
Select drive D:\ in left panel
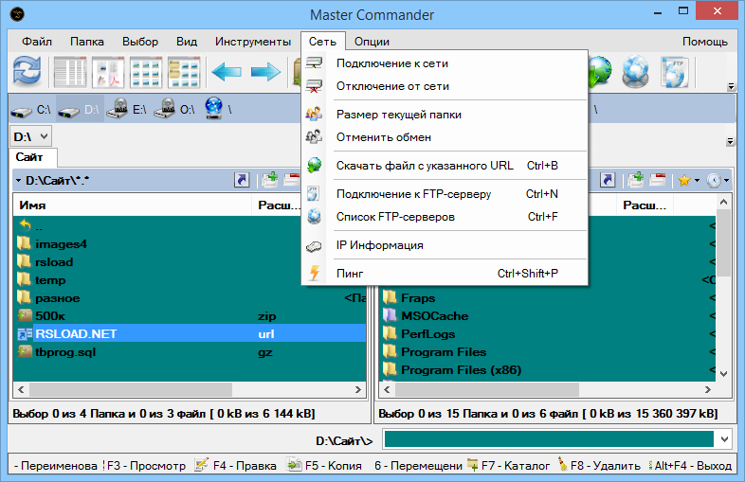click(x=79, y=110)
